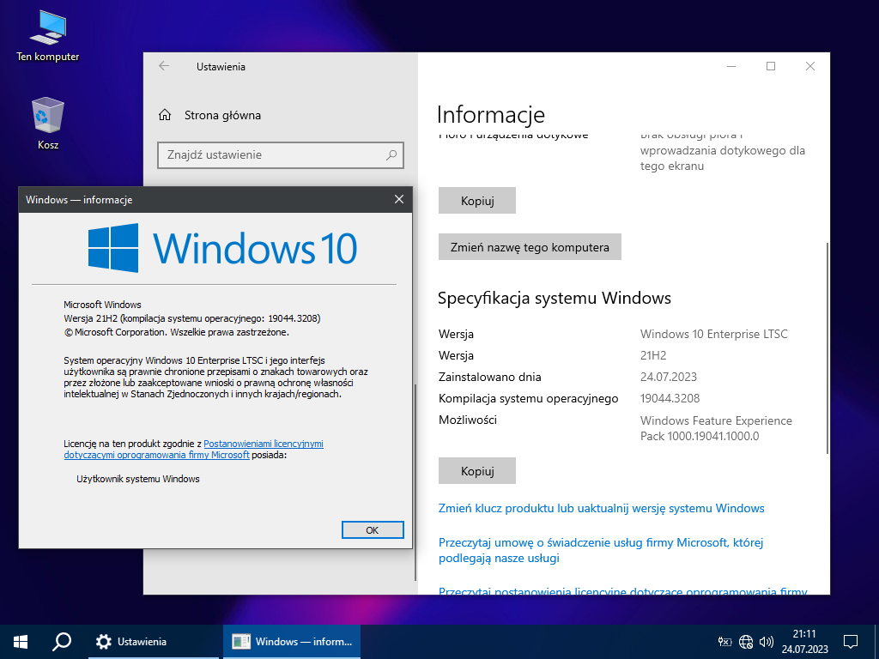Open the notification center icon
This screenshot has width=879, height=659.
coord(851,641)
